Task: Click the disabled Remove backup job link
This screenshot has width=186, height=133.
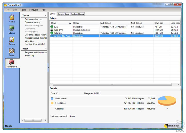Action: tap(34, 25)
